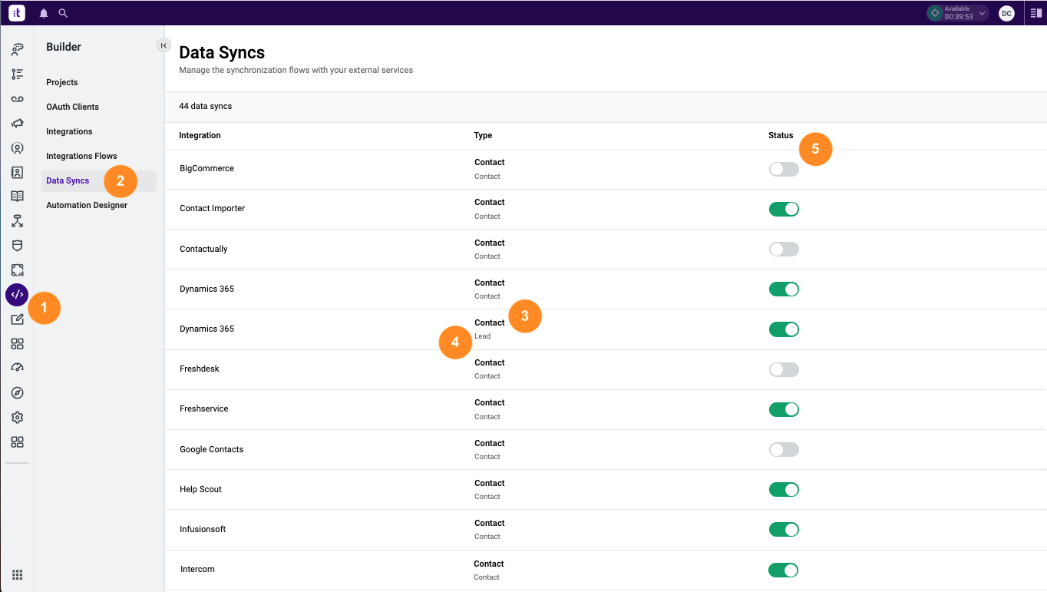Viewport: 1047px width, 592px height.
Task: Click the shield icon in the sidebar
Action: [16, 245]
